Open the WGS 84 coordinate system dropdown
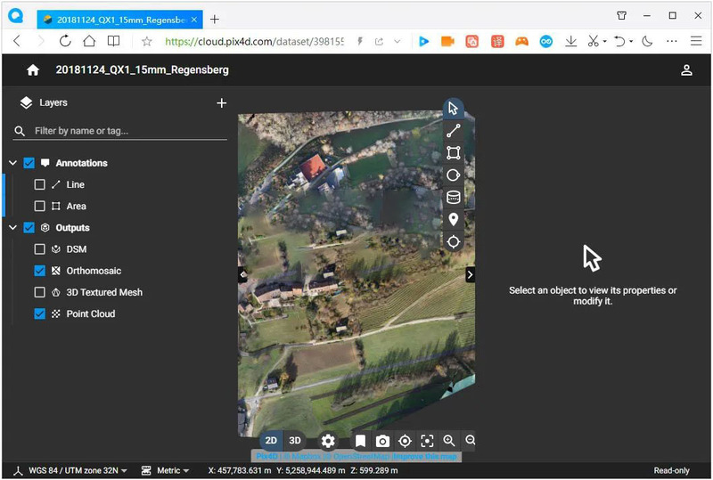The image size is (713, 480). [78, 470]
